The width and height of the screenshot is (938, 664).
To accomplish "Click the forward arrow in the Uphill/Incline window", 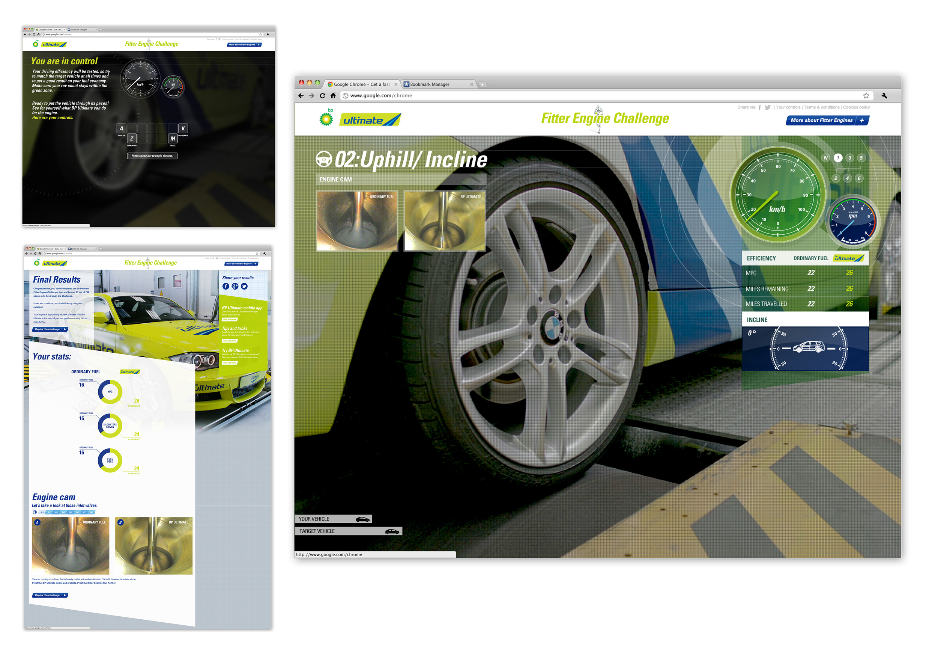I will coord(312,96).
